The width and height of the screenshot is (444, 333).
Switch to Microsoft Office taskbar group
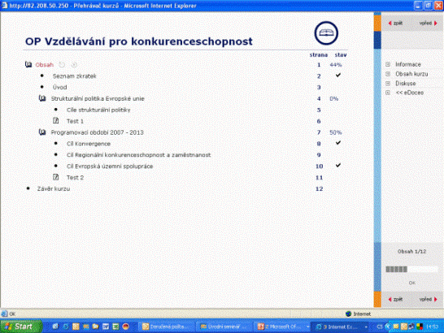(281, 327)
